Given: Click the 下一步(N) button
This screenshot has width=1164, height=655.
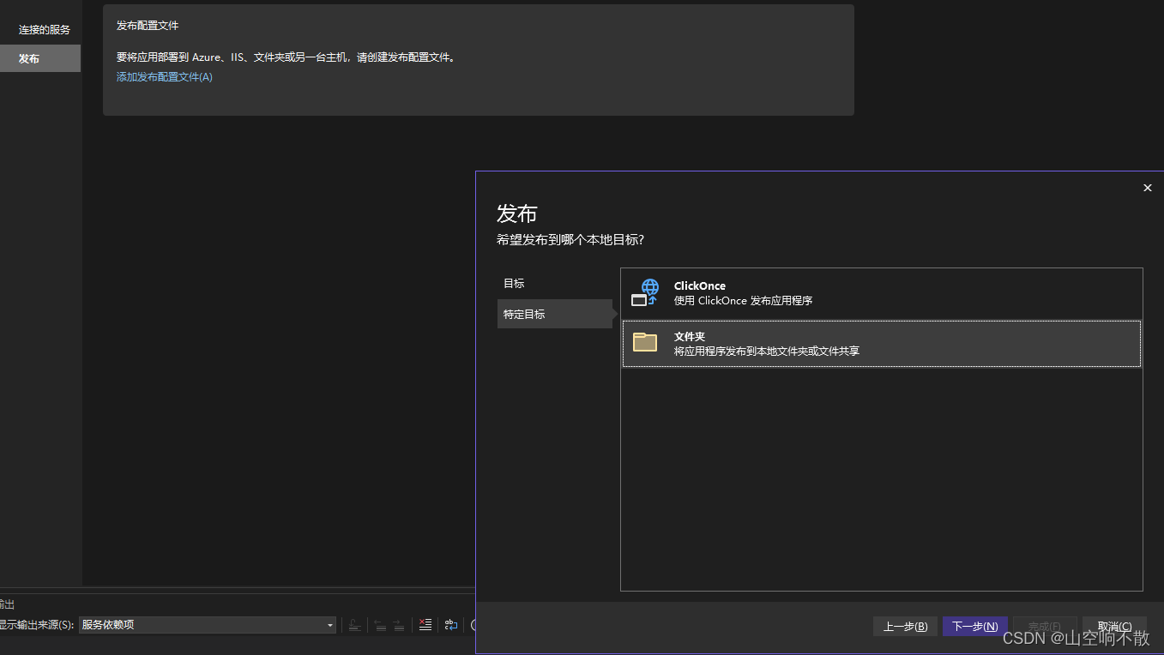Looking at the screenshot, I should (x=974, y=627).
